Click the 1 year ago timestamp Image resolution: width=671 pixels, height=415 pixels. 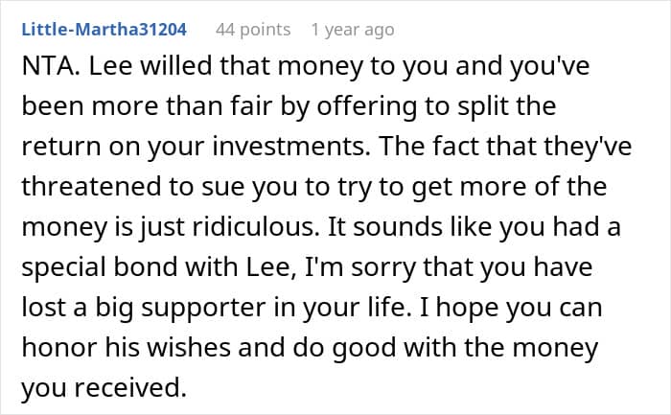click(352, 30)
